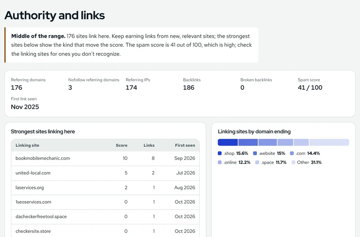
Task: Click the Aug 2026 first seen date
Action: (184, 188)
